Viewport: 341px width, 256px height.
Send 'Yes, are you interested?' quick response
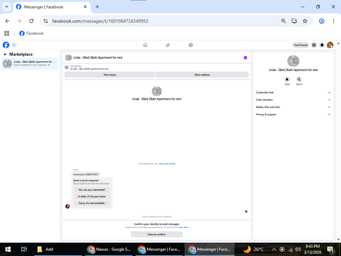click(92, 190)
